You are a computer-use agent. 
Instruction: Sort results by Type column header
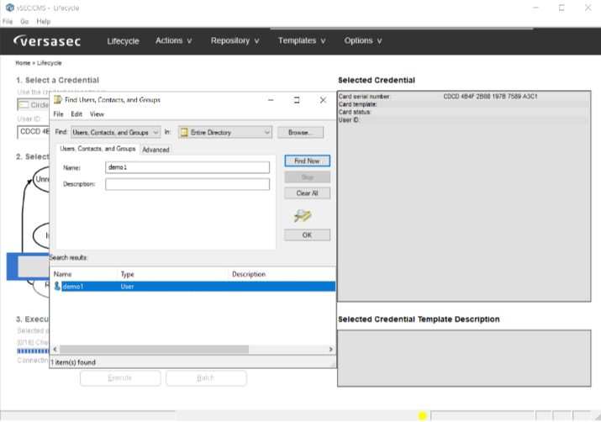172,274
